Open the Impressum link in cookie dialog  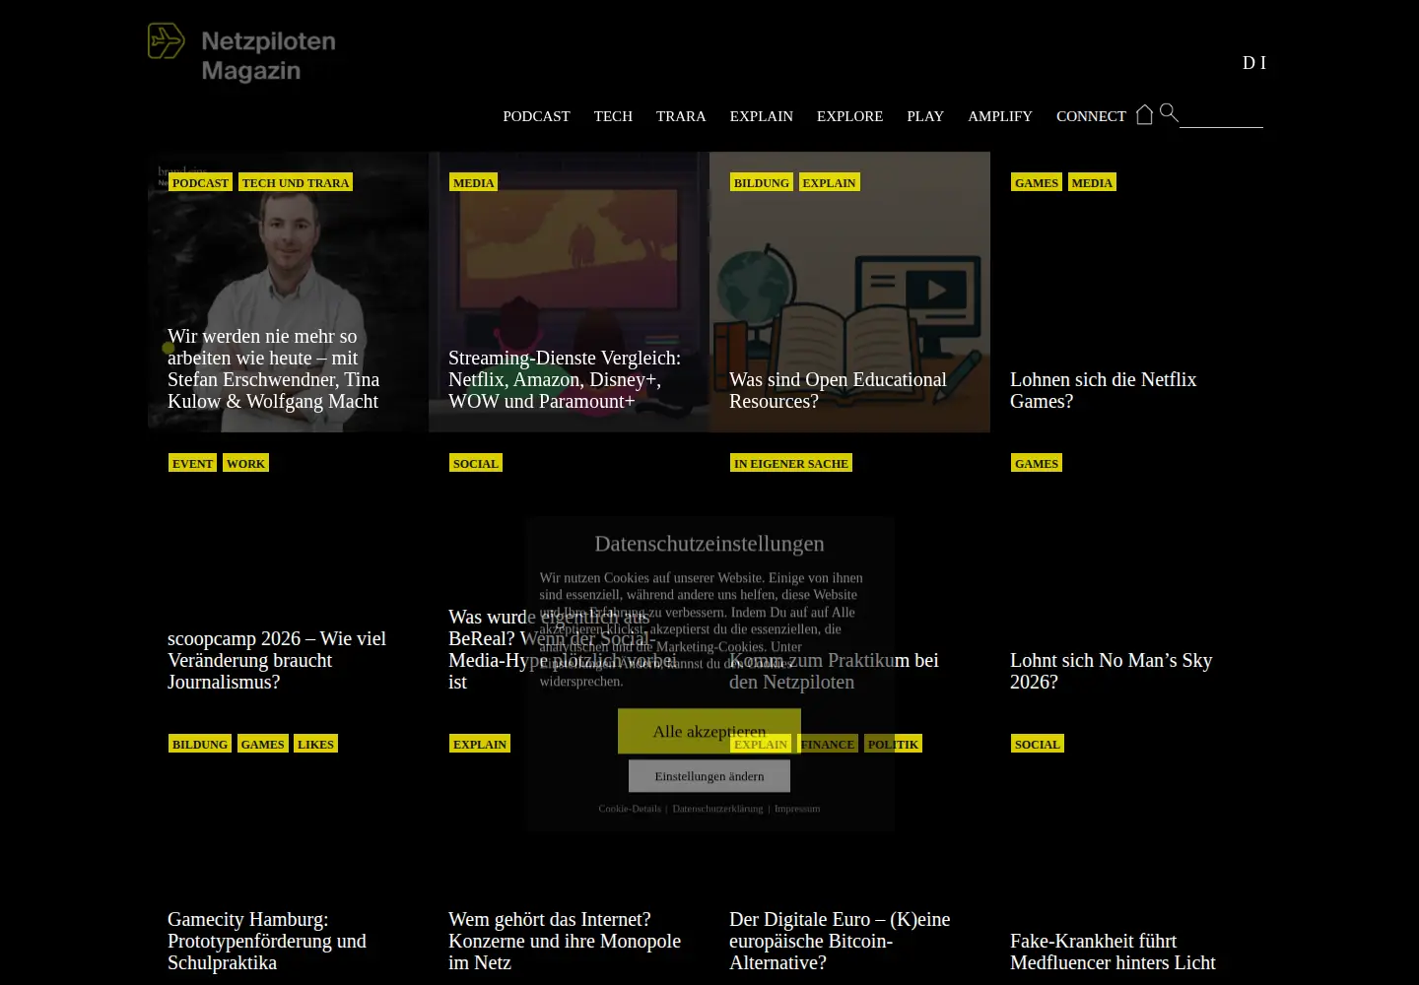click(797, 809)
